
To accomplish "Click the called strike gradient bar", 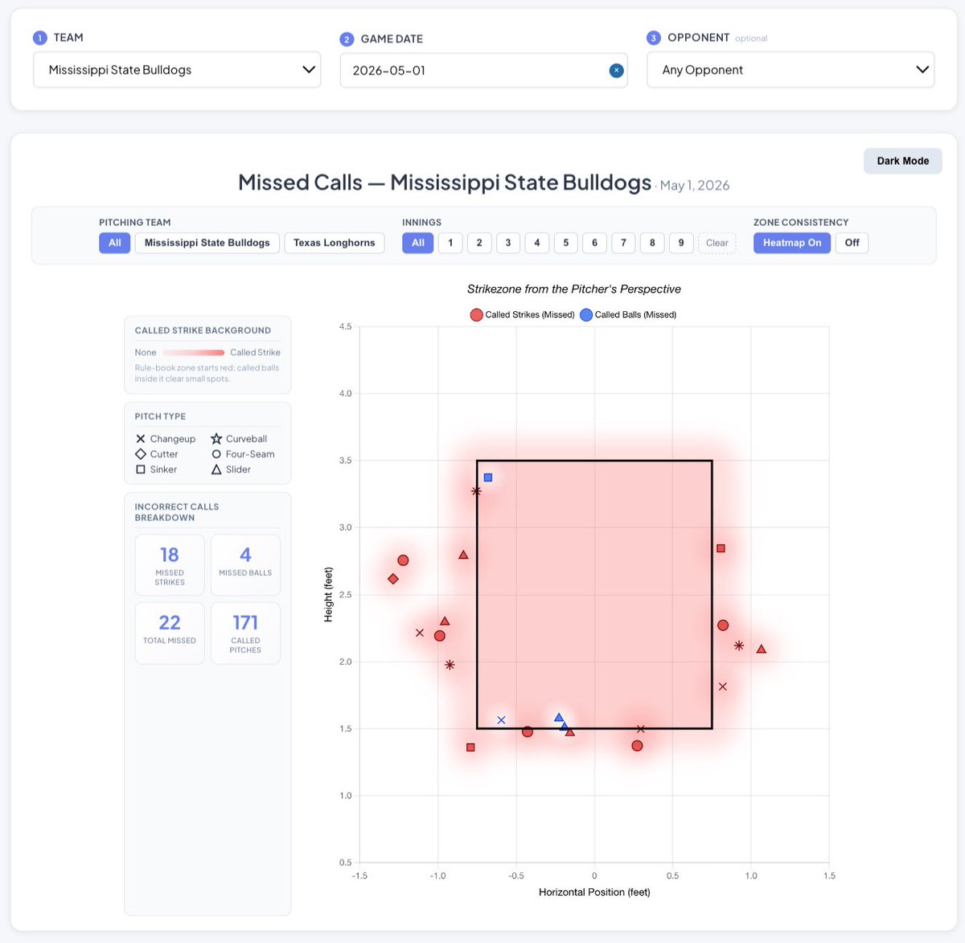I will tap(194, 352).
